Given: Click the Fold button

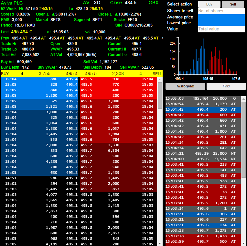Looking at the screenshot, I should [x=226, y=86].
